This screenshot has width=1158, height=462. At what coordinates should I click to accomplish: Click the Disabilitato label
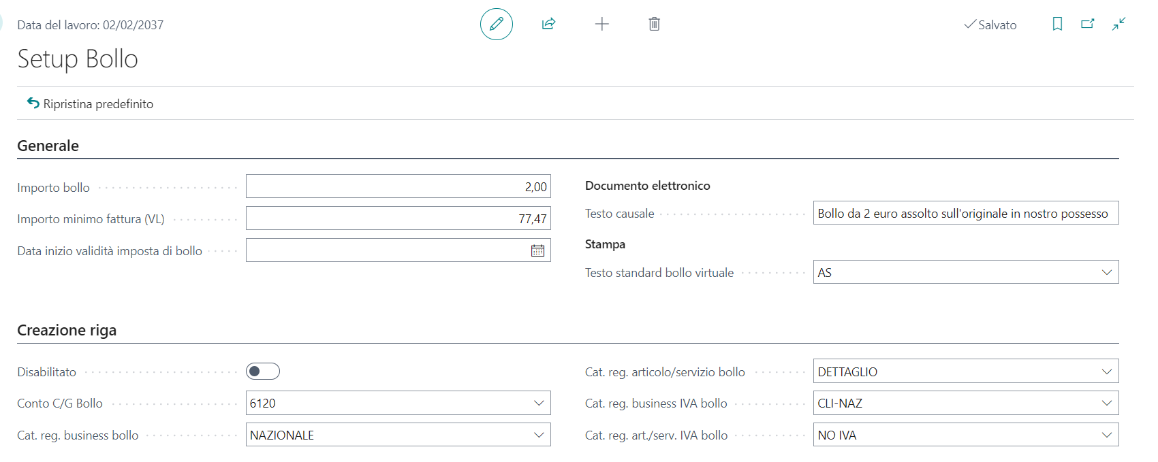[46, 372]
